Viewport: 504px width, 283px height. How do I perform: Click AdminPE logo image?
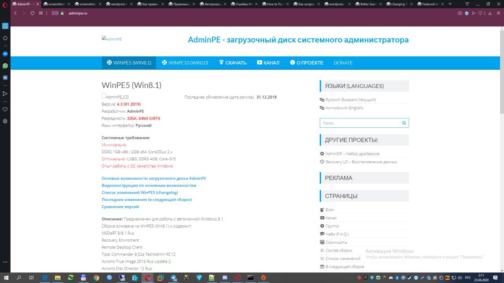coord(112,39)
